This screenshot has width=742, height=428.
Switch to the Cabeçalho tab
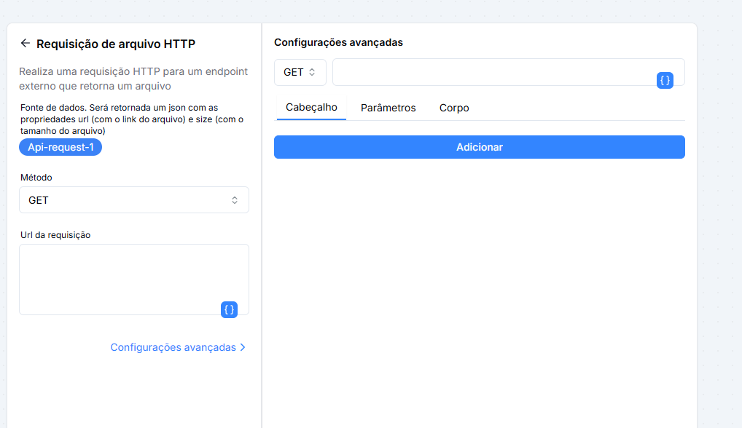pos(311,107)
